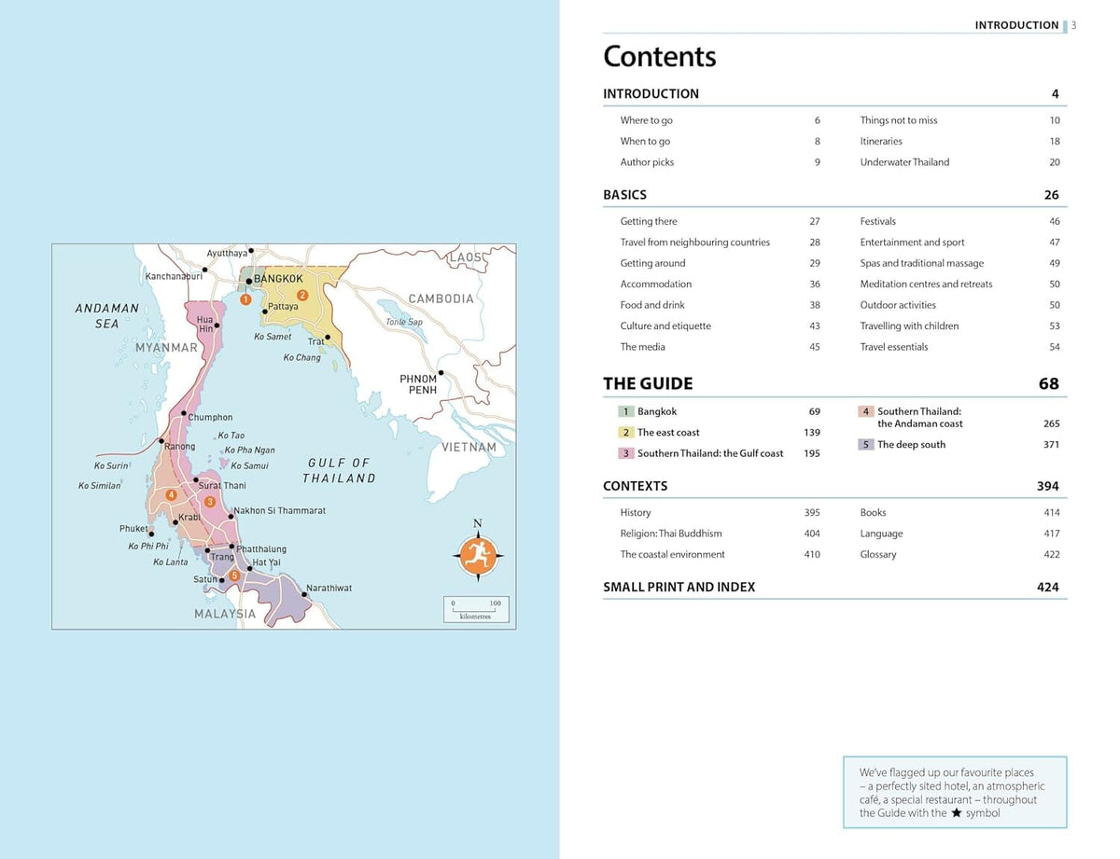Click the pink number 3 box beside Gulf coast entry

(626, 453)
